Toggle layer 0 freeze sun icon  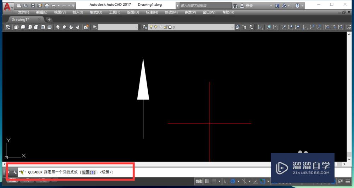pyautogui.click(x=155, y=27)
